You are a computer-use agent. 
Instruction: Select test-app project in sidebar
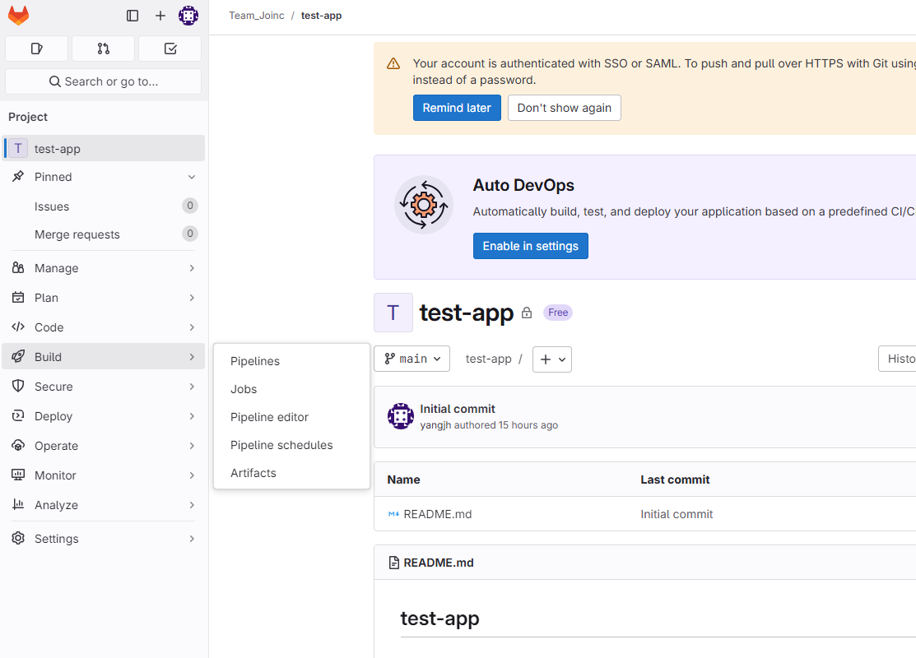(104, 148)
